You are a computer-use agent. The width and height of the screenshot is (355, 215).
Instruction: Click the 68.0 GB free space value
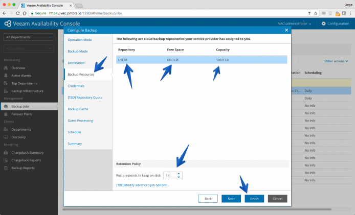(172, 60)
